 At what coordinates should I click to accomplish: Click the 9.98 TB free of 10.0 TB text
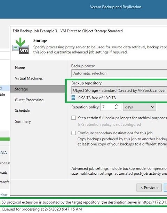pos(97,98)
